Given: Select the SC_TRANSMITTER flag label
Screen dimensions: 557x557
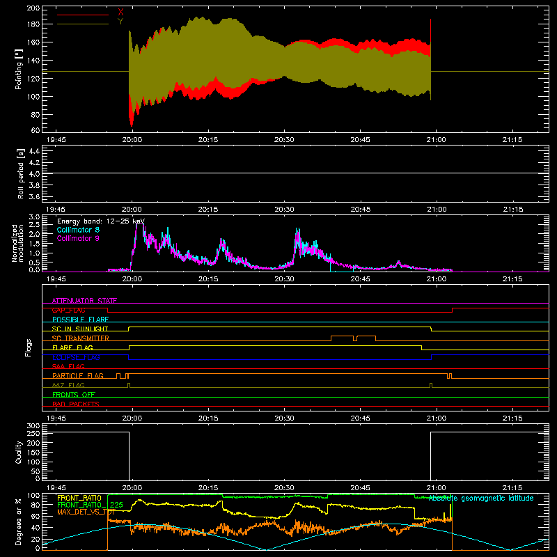Looking at the screenshot, I should pyautogui.click(x=81, y=338).
